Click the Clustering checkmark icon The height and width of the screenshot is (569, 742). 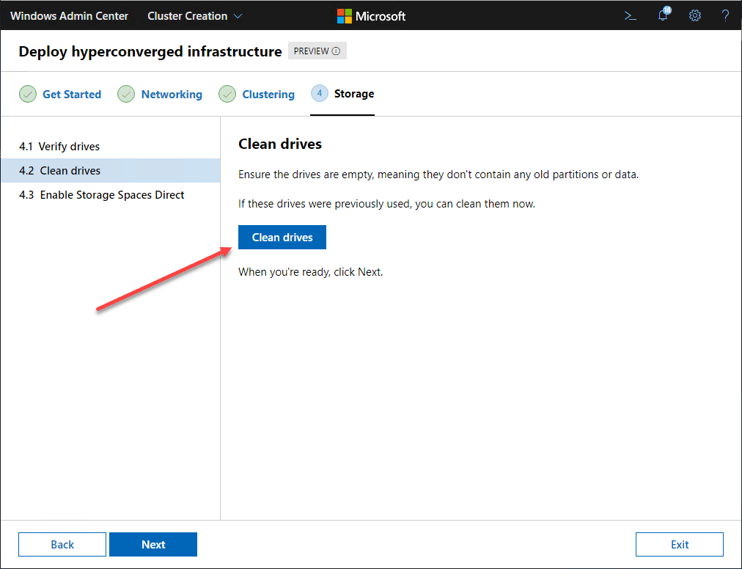[x=227, y=94]
